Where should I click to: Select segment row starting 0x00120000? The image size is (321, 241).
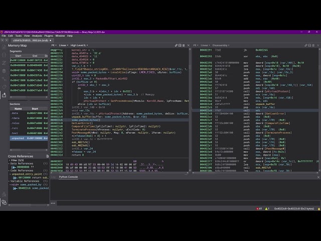click(x=29, y=60)
